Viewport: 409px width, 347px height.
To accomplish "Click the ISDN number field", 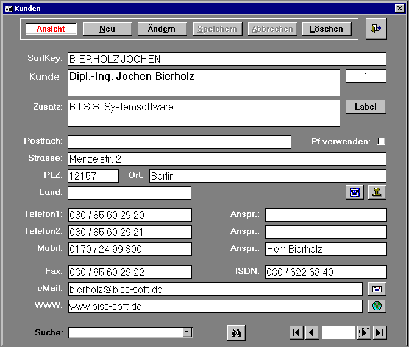I will coord(325,272).
